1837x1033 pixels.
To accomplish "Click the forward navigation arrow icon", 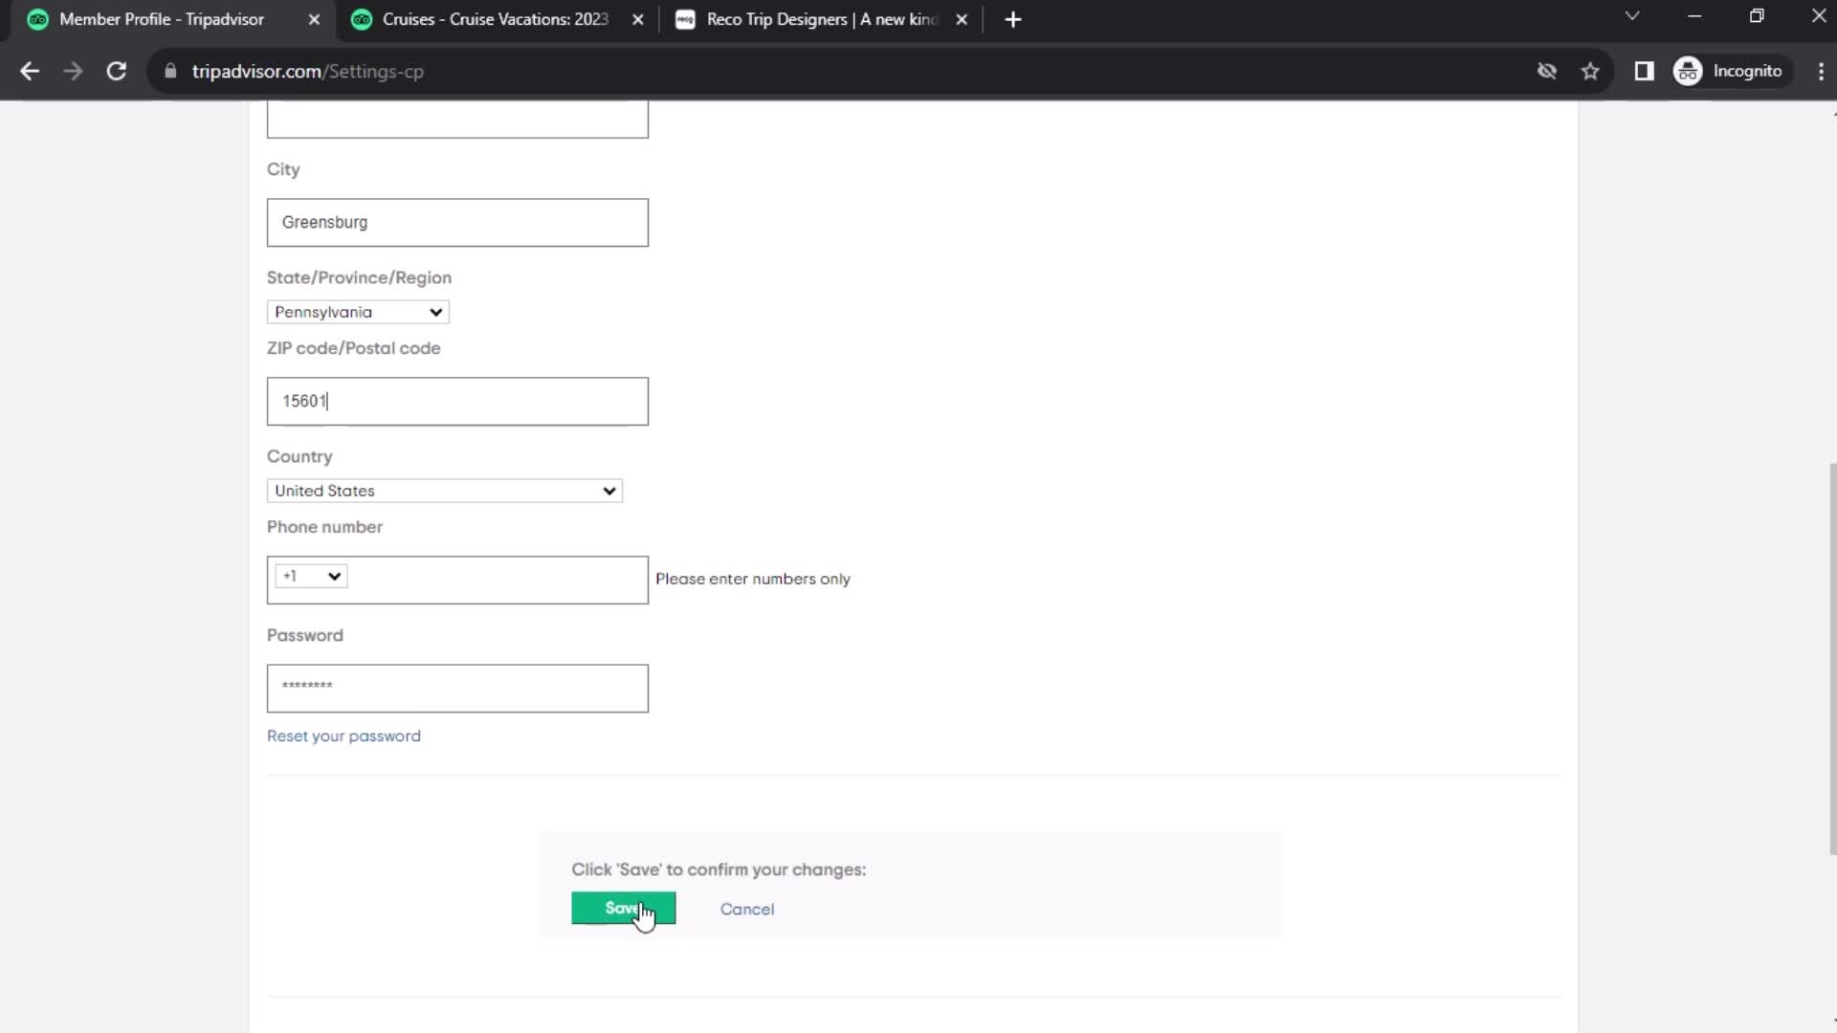I will coord(72,72).
